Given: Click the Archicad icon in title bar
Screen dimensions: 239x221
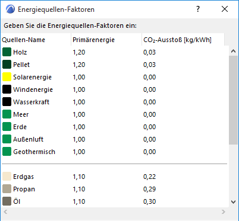Looking at the screenshot, I should [10, 9].
